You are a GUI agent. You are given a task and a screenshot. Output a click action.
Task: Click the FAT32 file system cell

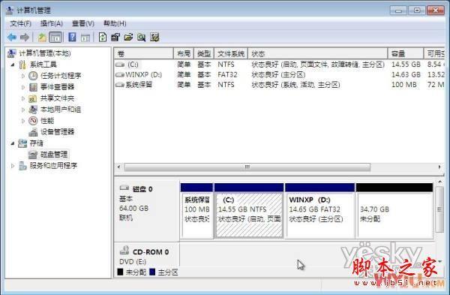click(x=227, y=74)
